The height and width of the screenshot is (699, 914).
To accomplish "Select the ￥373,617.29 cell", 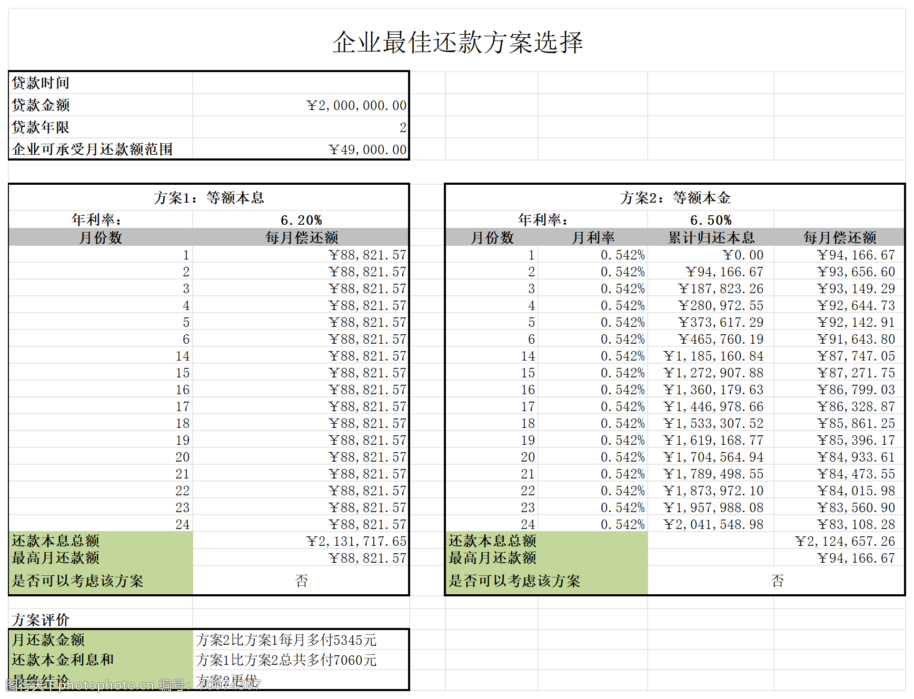I will pos(711,323).
